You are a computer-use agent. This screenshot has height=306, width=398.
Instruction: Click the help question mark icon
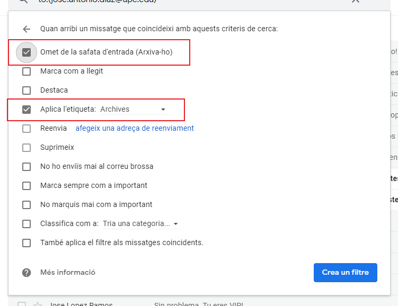(x=26, y=273)
